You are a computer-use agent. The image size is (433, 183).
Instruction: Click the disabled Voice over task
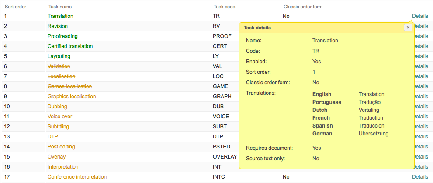click(60, 117)
